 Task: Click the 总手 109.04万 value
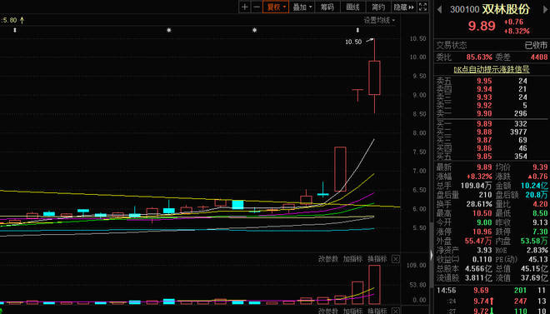point(476,186)
